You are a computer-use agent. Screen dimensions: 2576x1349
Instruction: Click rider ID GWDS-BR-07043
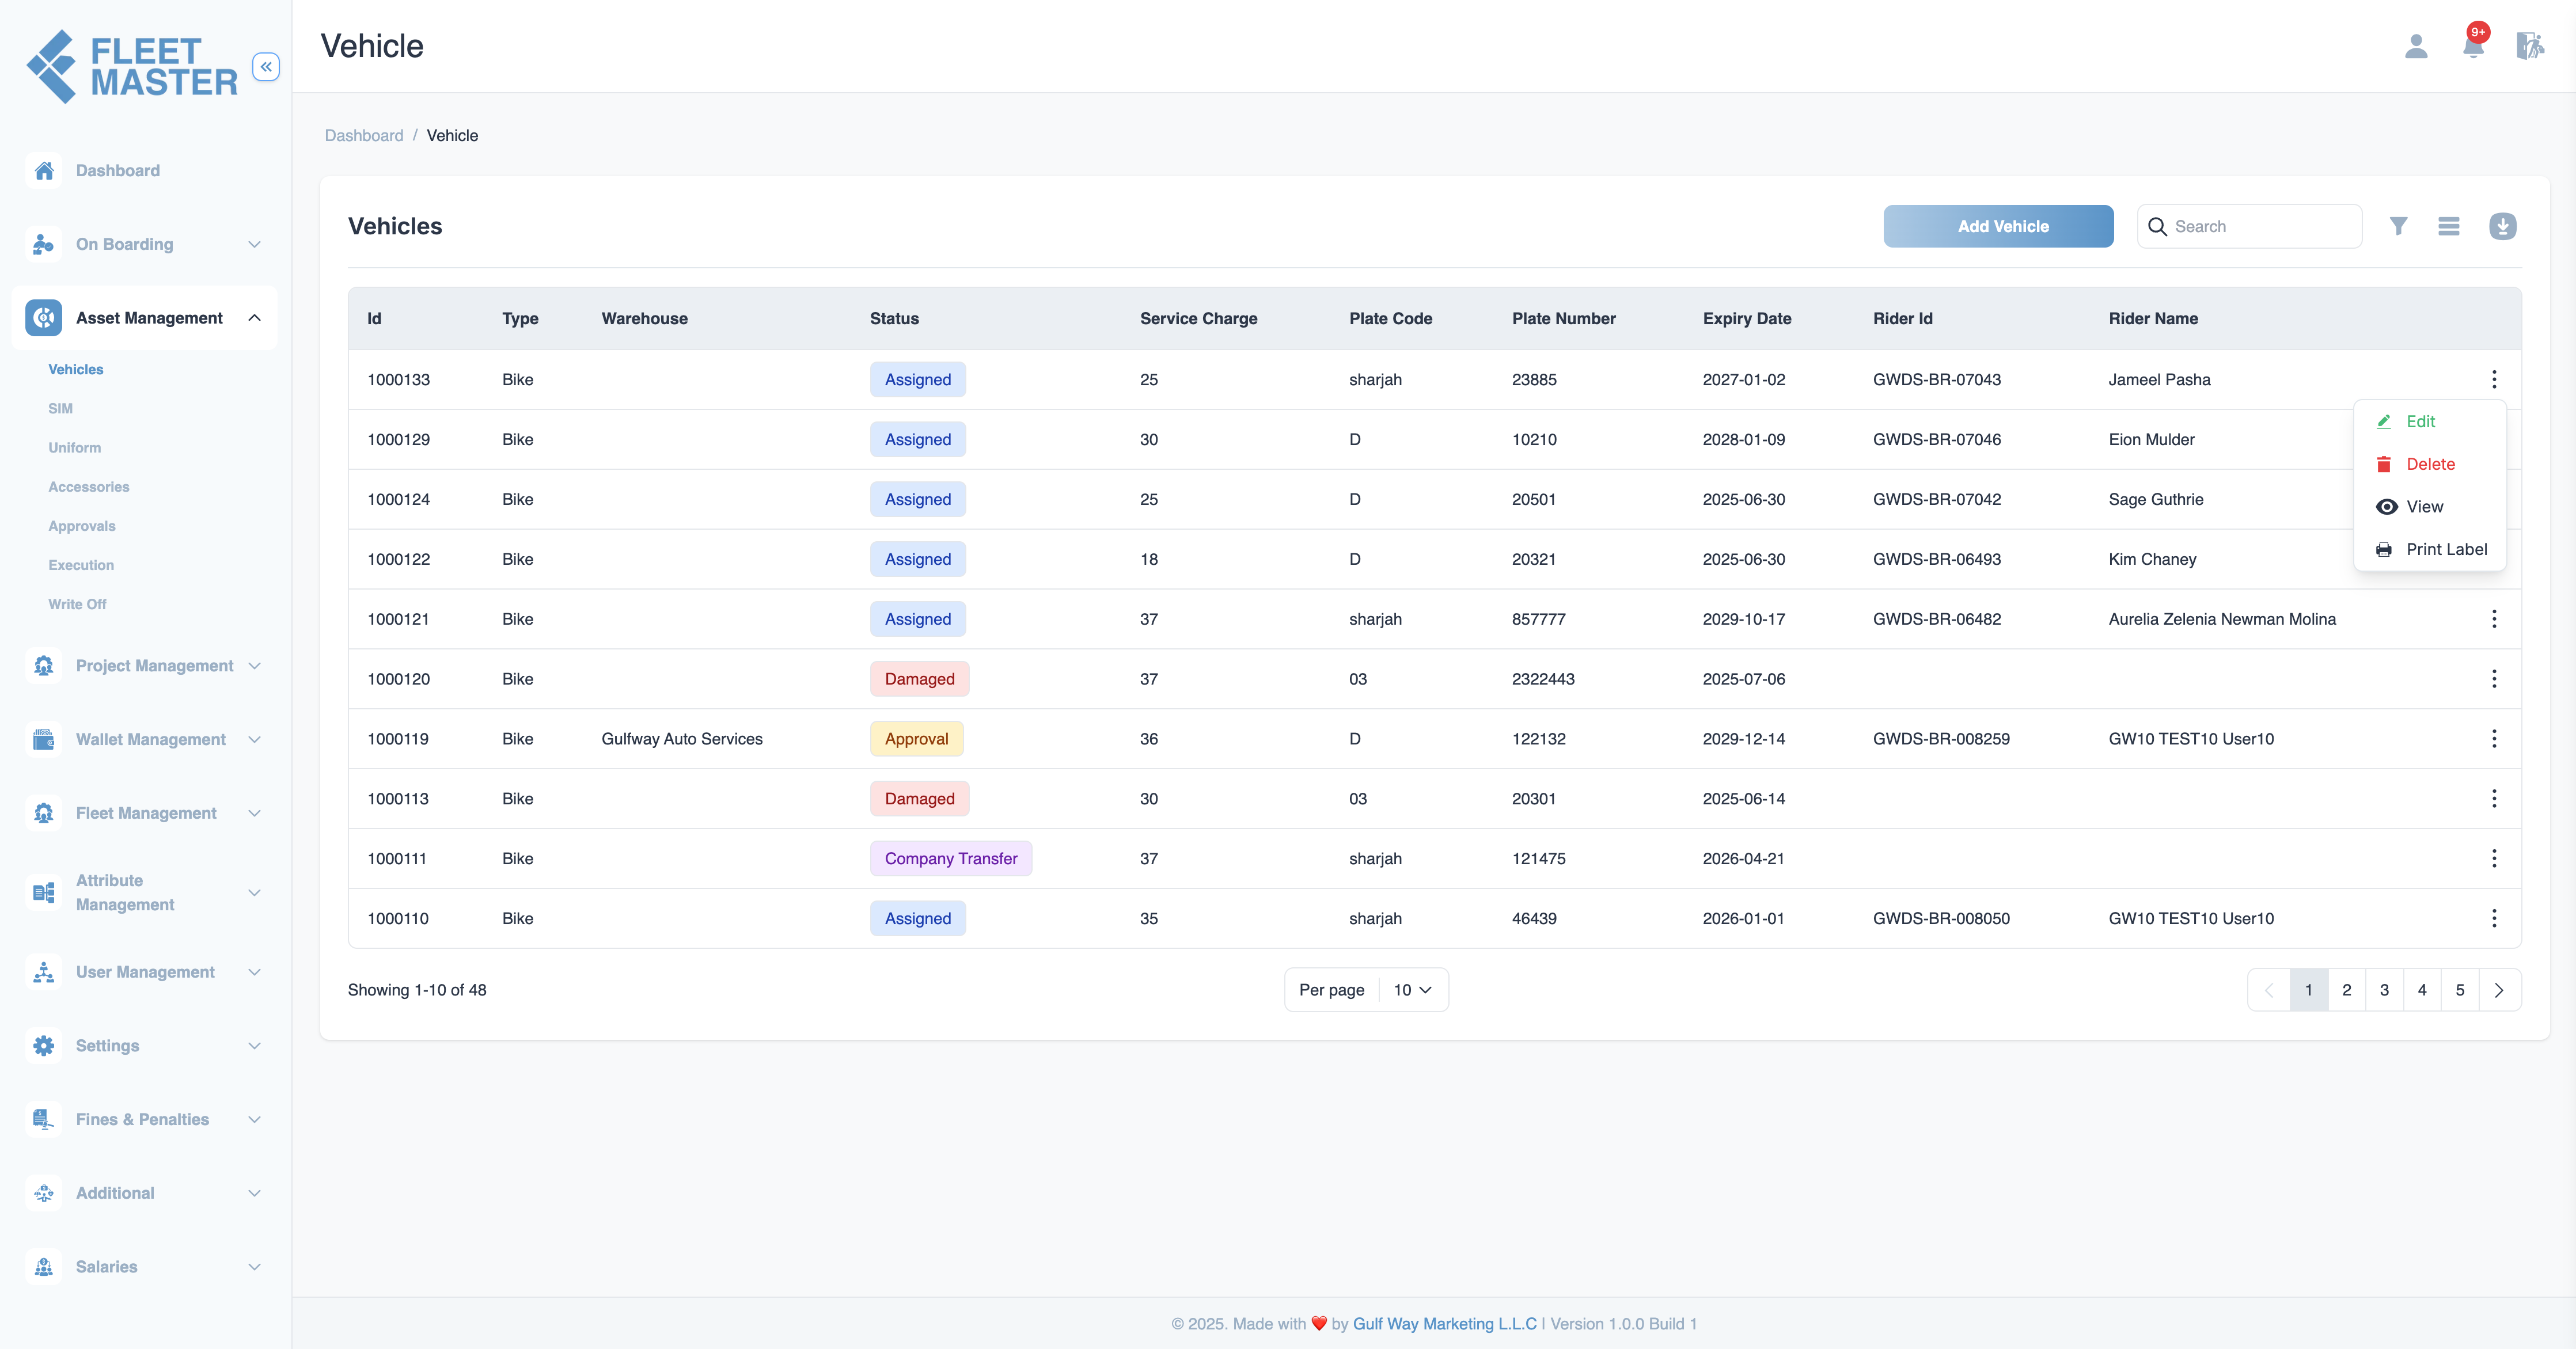(x=1937, y=379)
